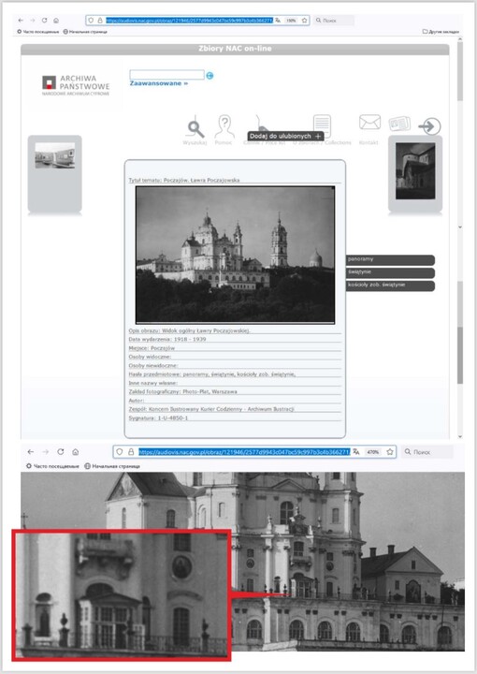This screenshot has height=674, width=477.
Task: Select the panoramy tag
Action: click(390, 259)
